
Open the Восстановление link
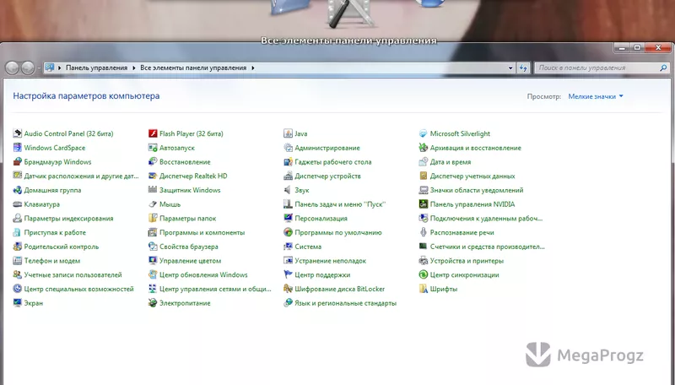185,162
